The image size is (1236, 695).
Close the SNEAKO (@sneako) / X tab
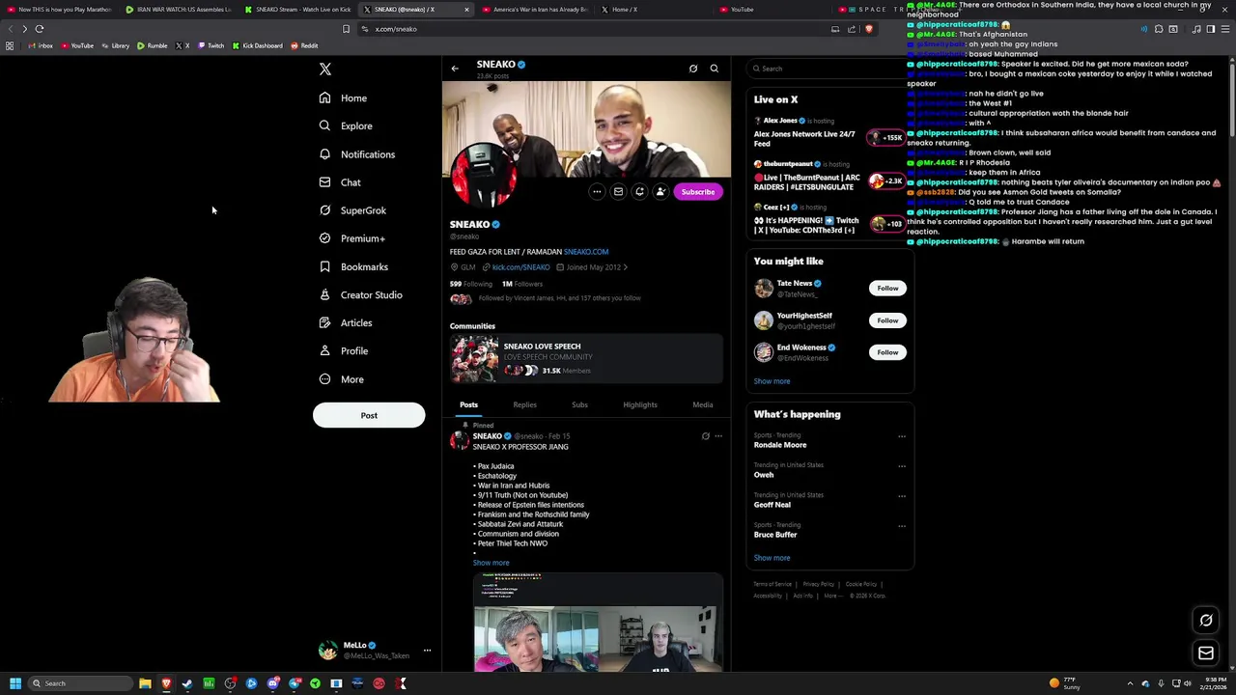[466, 10]
